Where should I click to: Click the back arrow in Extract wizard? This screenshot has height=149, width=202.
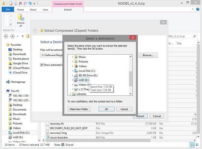(35, 31)
